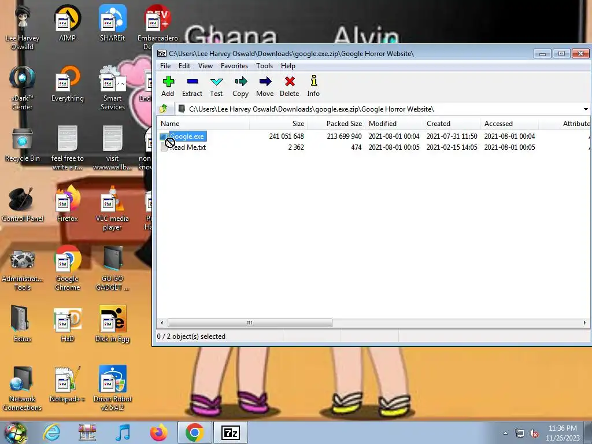Viewport: 592px width, 444px height.
Task: Sort by Accessed column header
Action: (x=509, y=124)
